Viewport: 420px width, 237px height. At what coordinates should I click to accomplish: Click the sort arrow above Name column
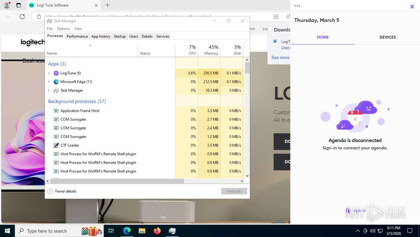pyautogui.click(x=90, y=46)
